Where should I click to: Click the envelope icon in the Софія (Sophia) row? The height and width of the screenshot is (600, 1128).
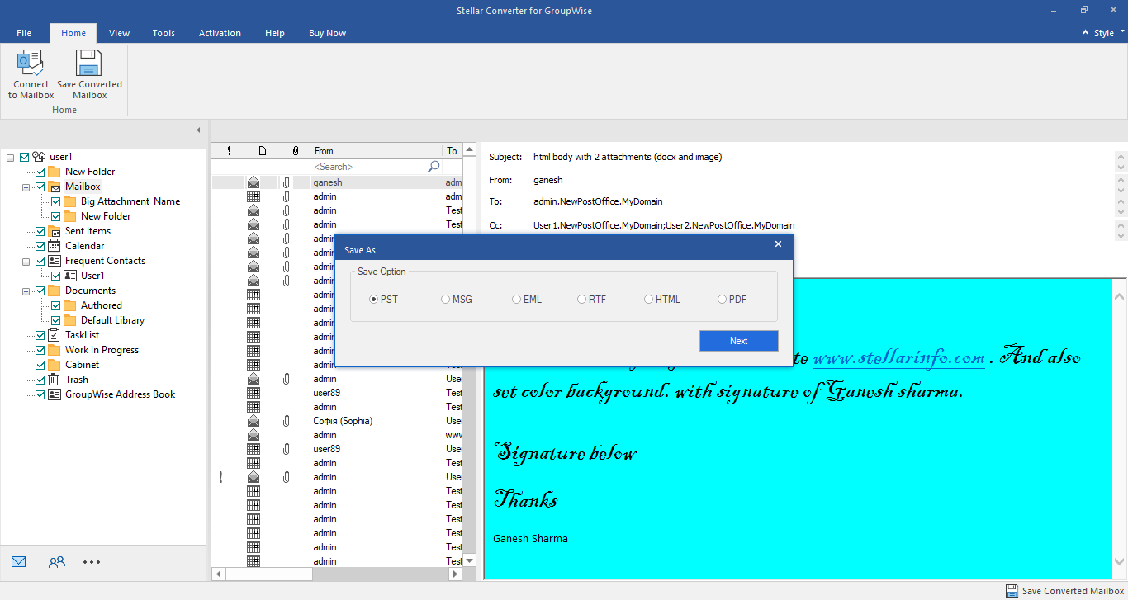tap(254, 421)
